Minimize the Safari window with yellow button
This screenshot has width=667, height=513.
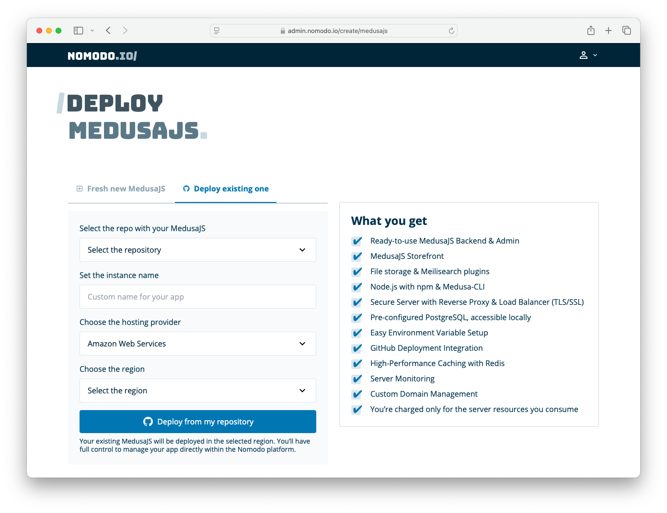click(49, 31)
